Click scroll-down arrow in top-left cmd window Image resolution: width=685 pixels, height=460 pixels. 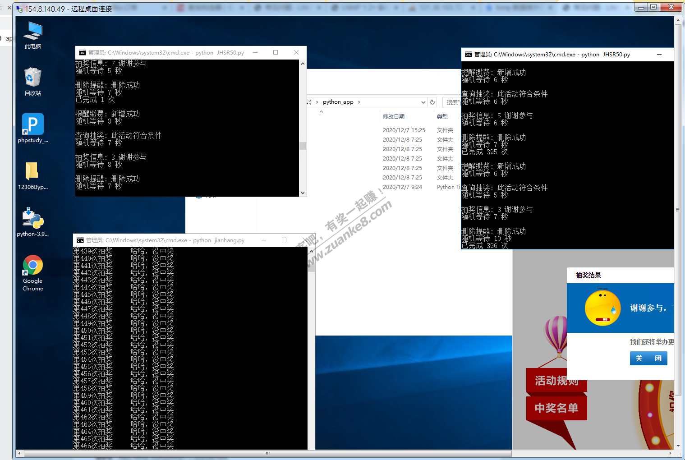tap(303, 193)
